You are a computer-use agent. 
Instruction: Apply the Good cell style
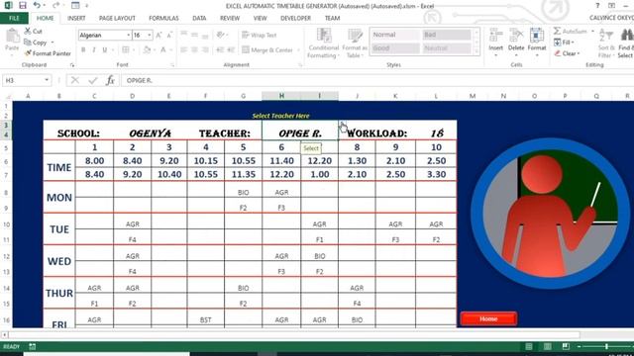click(x=395, y=48)
